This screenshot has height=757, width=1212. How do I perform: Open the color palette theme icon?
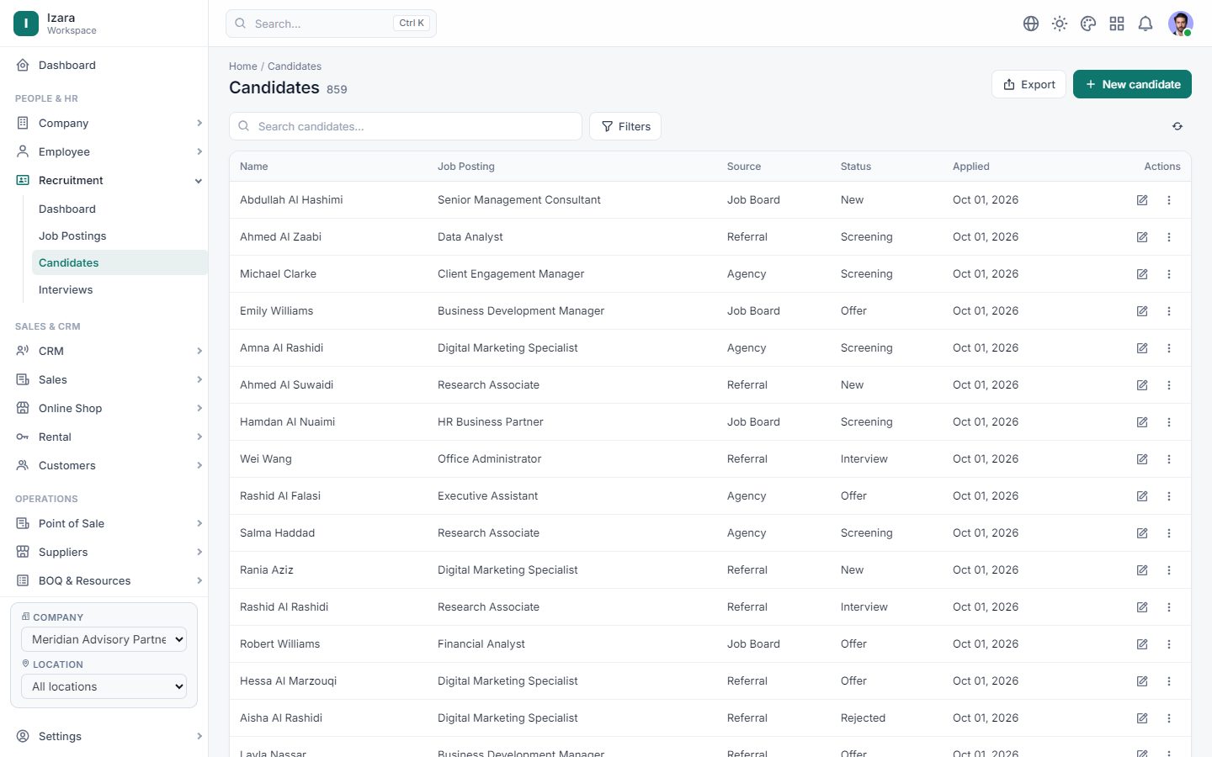1088,24
